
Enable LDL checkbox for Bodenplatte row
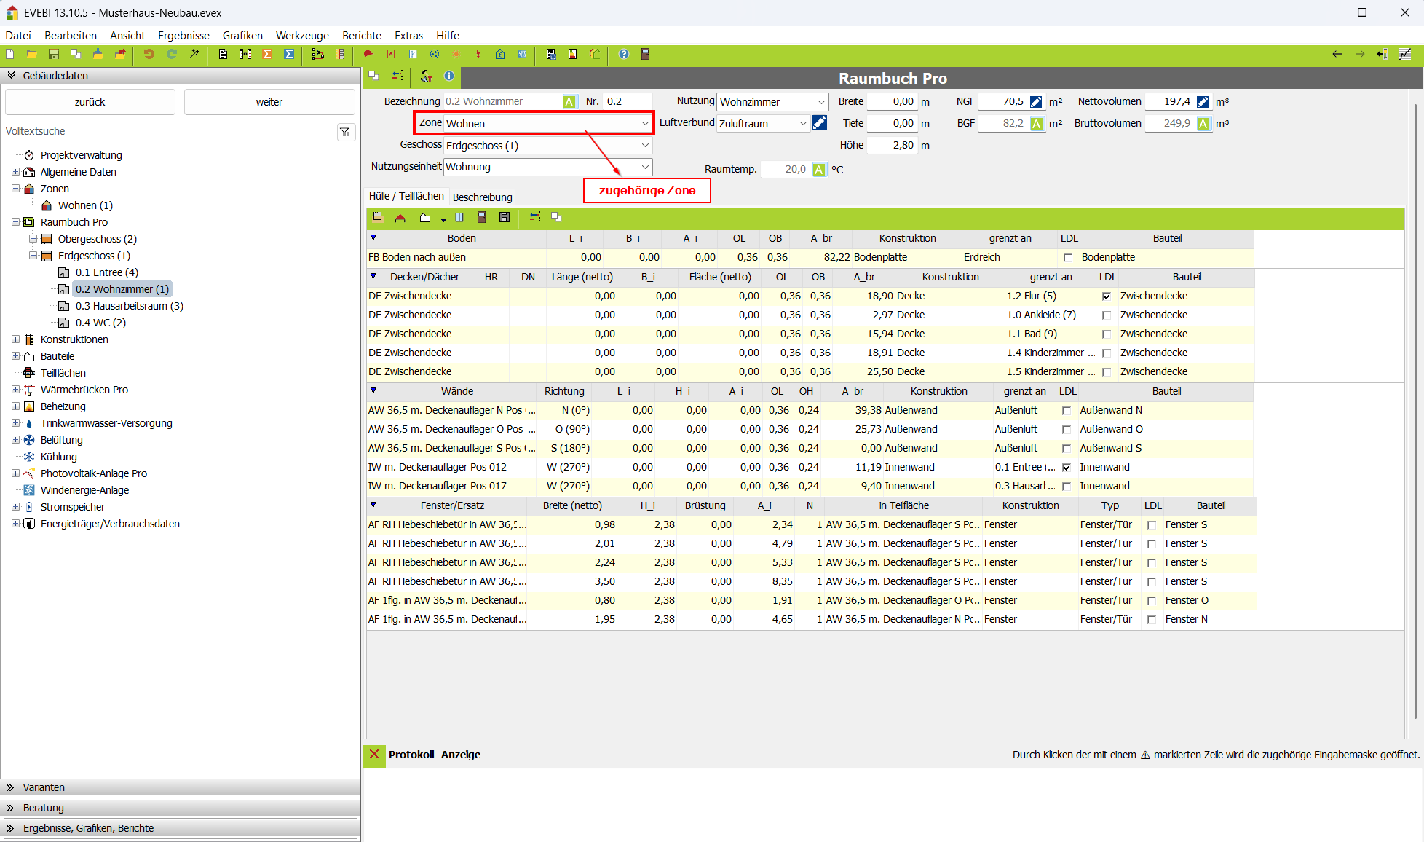1067,258
